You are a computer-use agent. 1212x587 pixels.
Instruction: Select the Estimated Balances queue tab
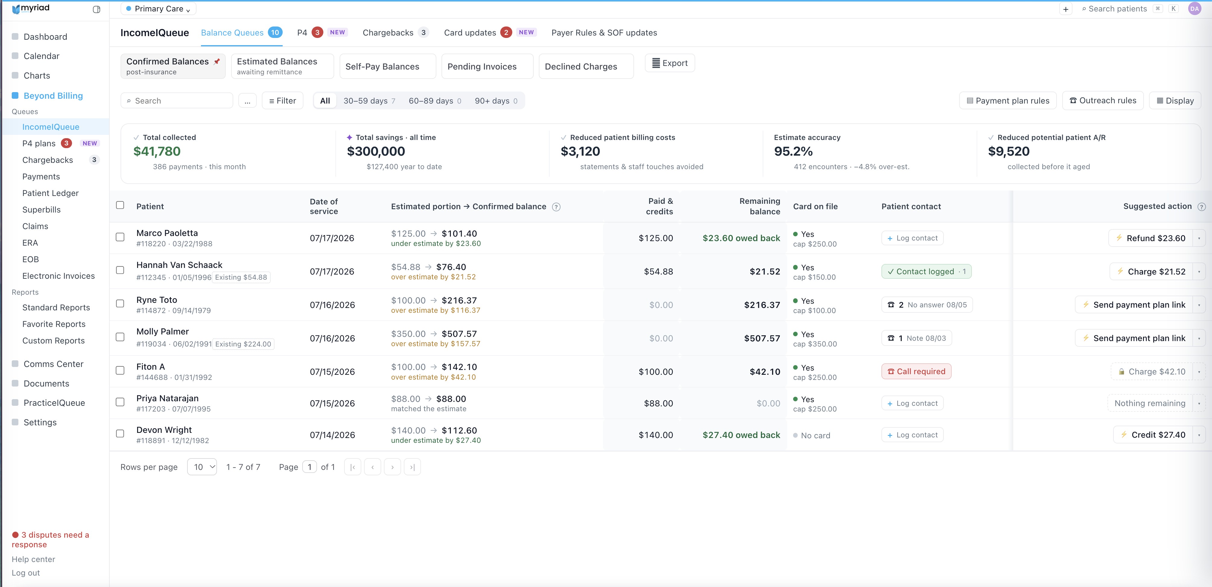[282, 66]
